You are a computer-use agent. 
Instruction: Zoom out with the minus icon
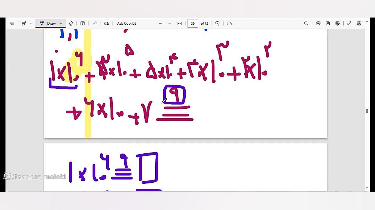click(x=160, y=23)
